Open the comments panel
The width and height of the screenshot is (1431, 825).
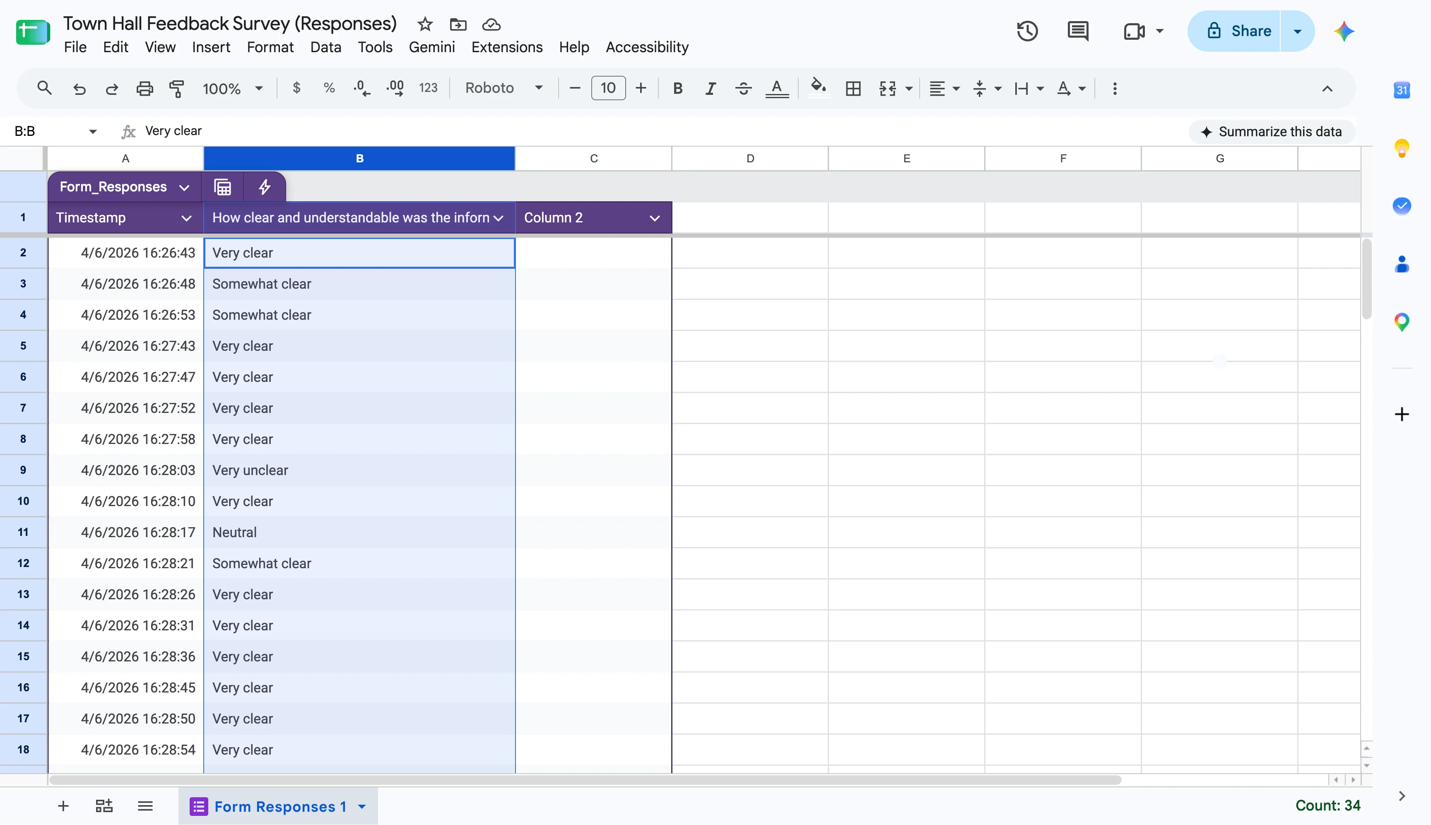point(1077,31)
